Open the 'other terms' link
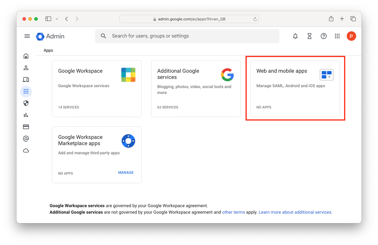 [233, 212]
